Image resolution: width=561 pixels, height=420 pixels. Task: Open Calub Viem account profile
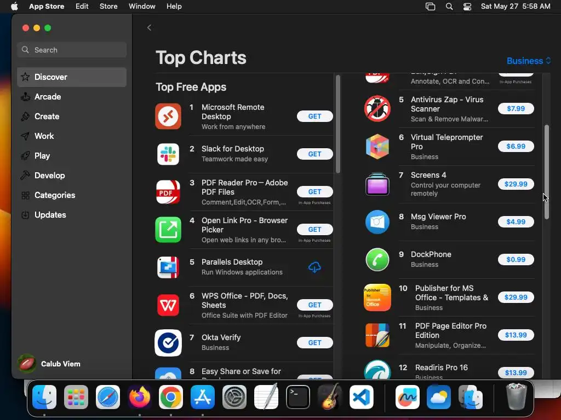point(49,364)
